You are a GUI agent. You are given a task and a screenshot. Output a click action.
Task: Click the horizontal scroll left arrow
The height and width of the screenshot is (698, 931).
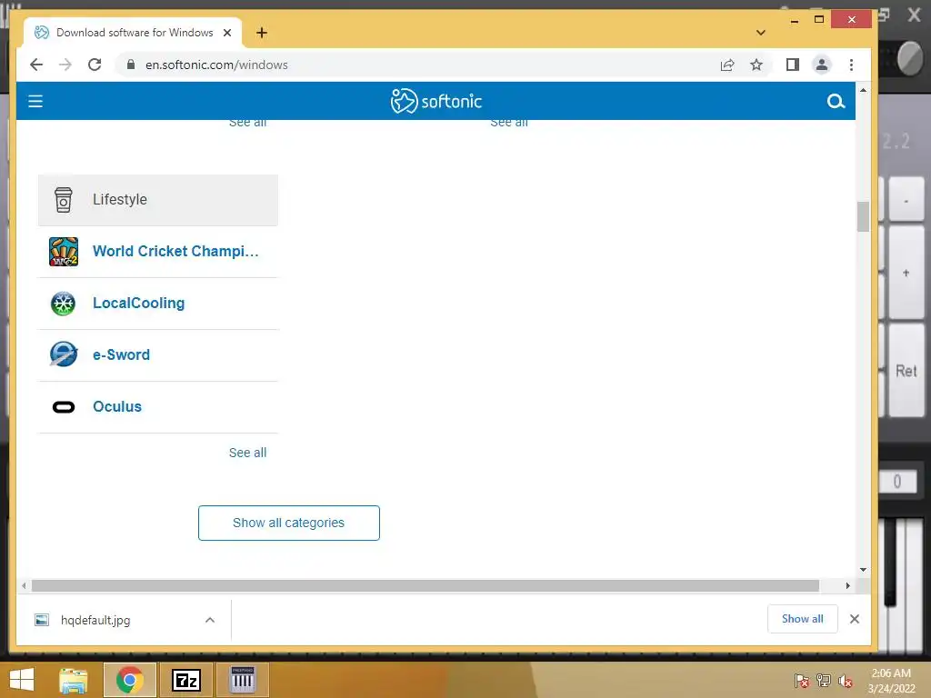click(x=24, y=586)
